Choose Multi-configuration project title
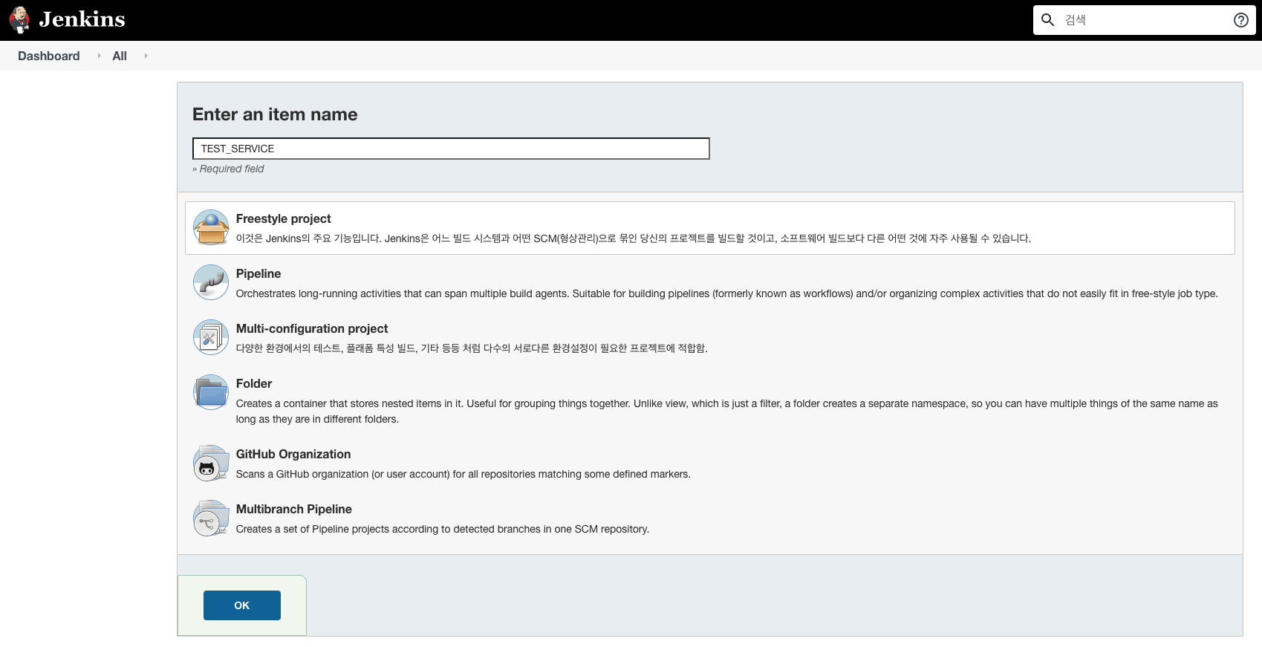The image size is (1262, 647). 312,328
